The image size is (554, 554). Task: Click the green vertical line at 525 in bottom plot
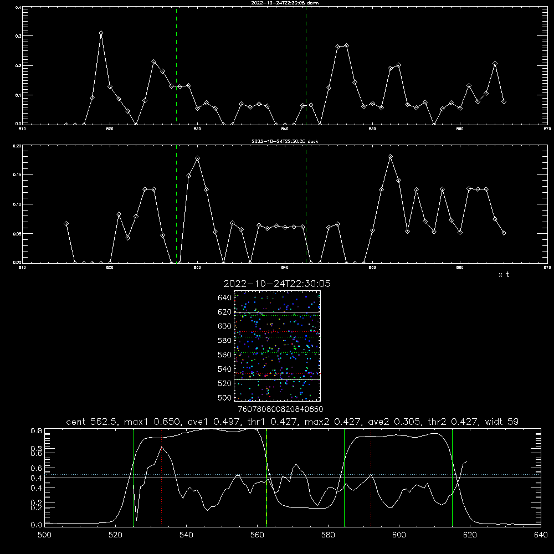[x=134, y=478]
